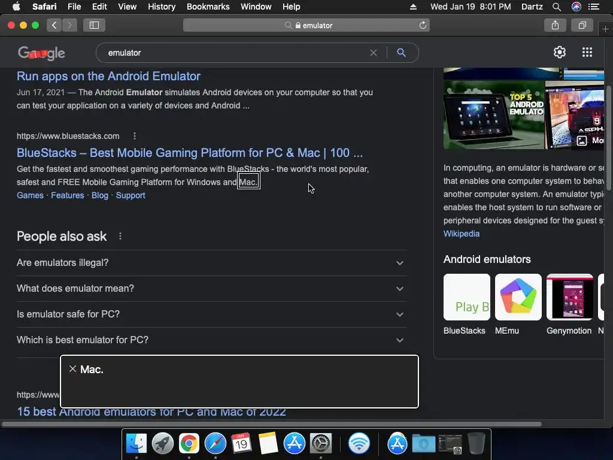Expand 'Are emulators illegal?' question
This screenshot has height=460, width=613.
pos(211,263)
